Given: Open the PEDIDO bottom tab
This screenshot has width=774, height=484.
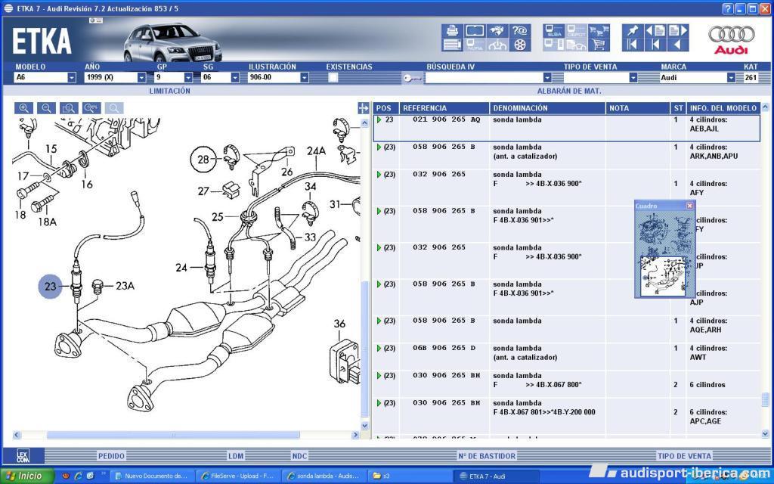Looking at the screenshot, I should click(x=111, y=456).
